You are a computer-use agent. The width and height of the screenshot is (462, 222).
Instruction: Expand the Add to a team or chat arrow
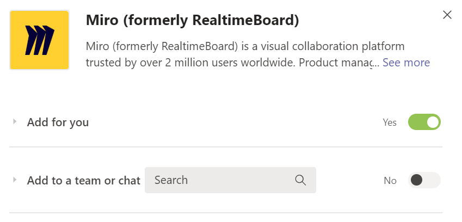[x=15, y=180]
